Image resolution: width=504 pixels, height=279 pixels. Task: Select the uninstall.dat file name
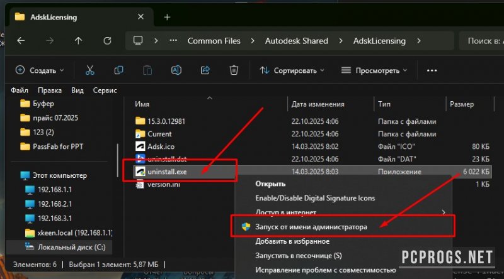point(167,159)
